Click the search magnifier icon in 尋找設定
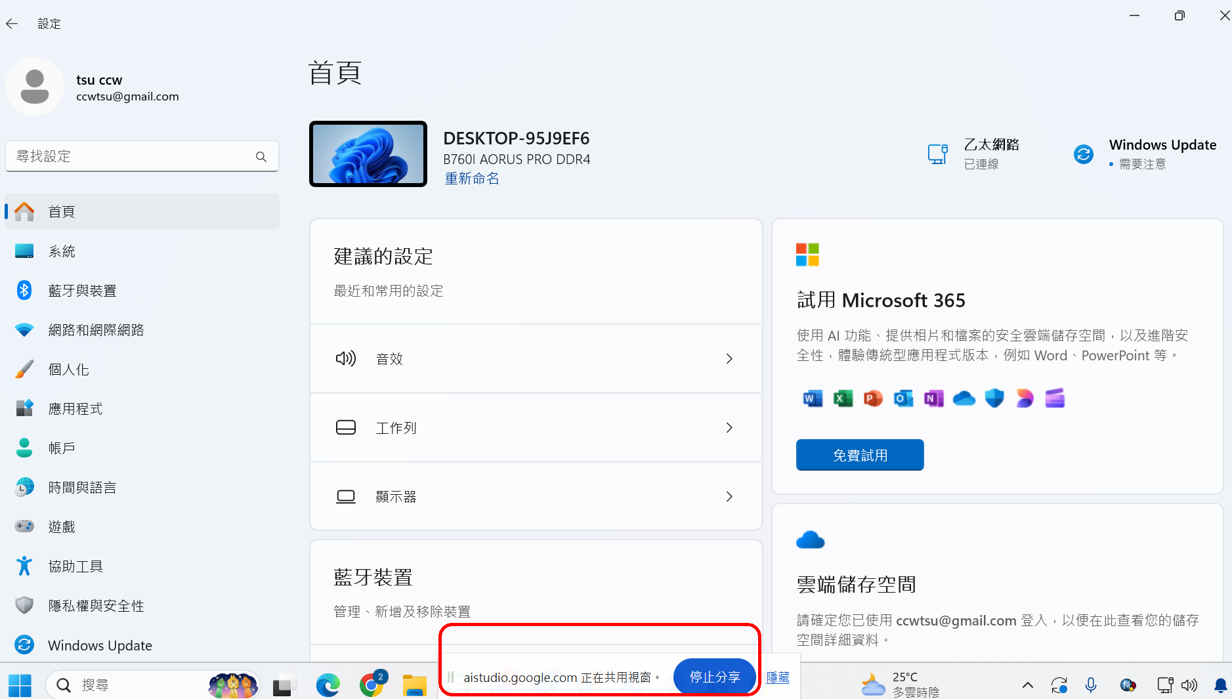Image resolution: width=1232 pixels, height=699 pixels. [x=261, y=157]
